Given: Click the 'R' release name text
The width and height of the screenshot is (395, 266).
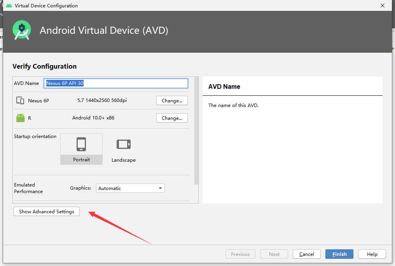Looking at the screenshot, I should (30, 118).
